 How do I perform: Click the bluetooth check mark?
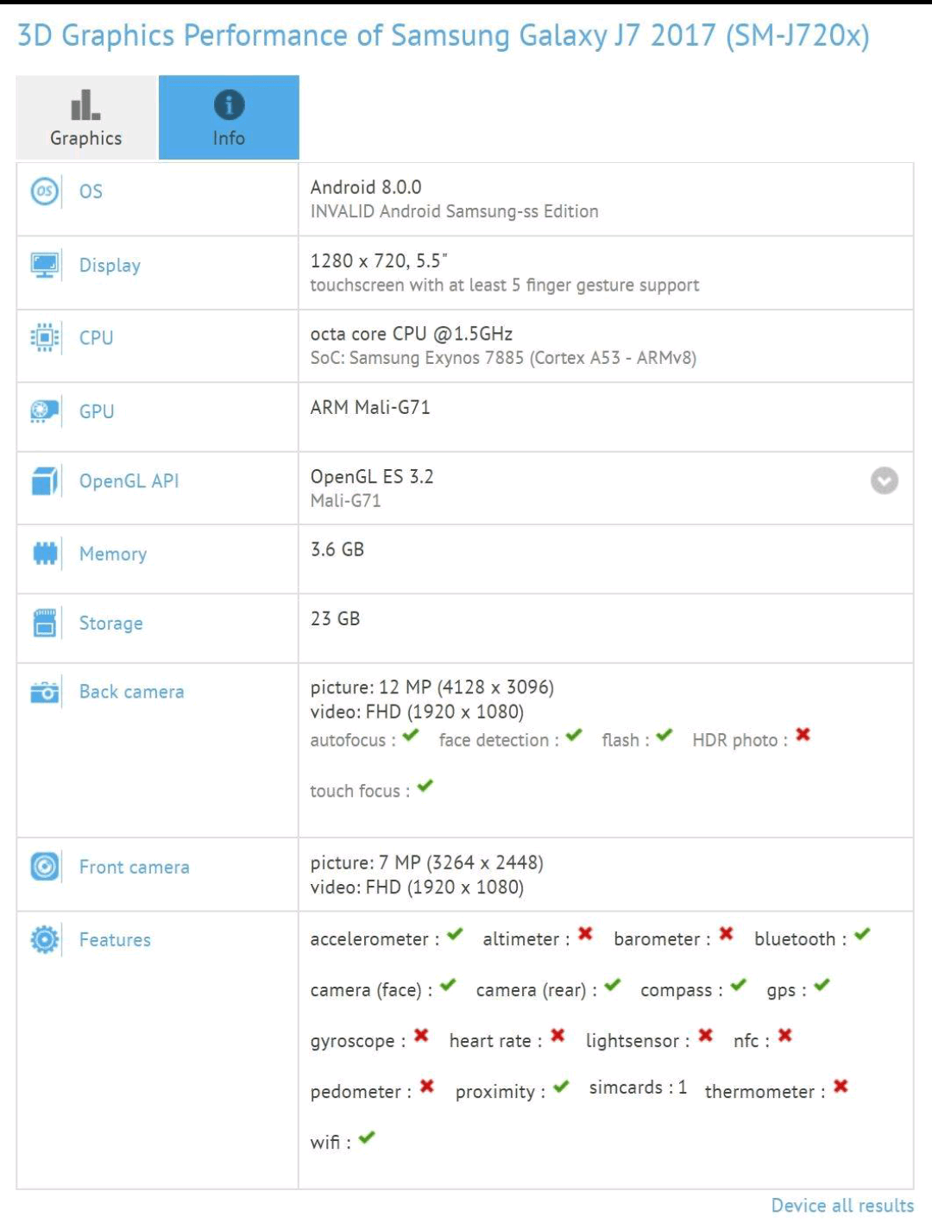click(x=862, y=934)
